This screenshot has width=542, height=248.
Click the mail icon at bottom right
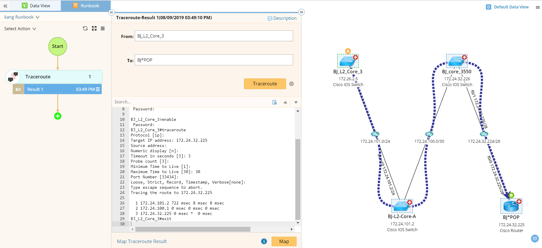click(x=535, y=238)
